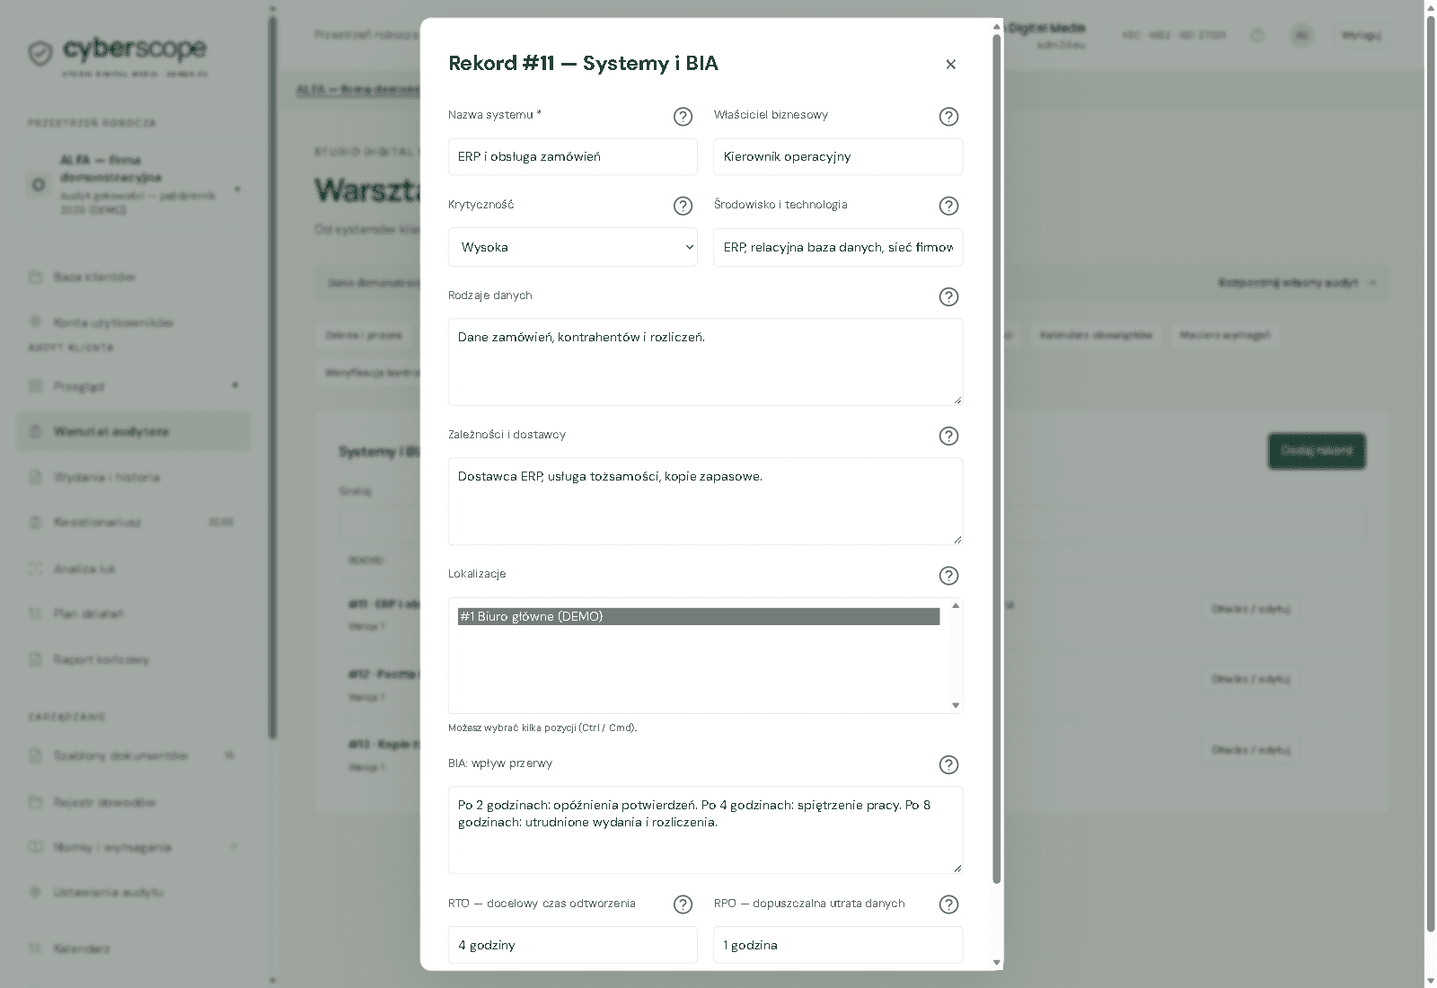Click the RPO field with 1 godzina

click(x=838, y=945)
